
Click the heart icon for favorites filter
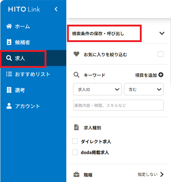pos(76,54)
